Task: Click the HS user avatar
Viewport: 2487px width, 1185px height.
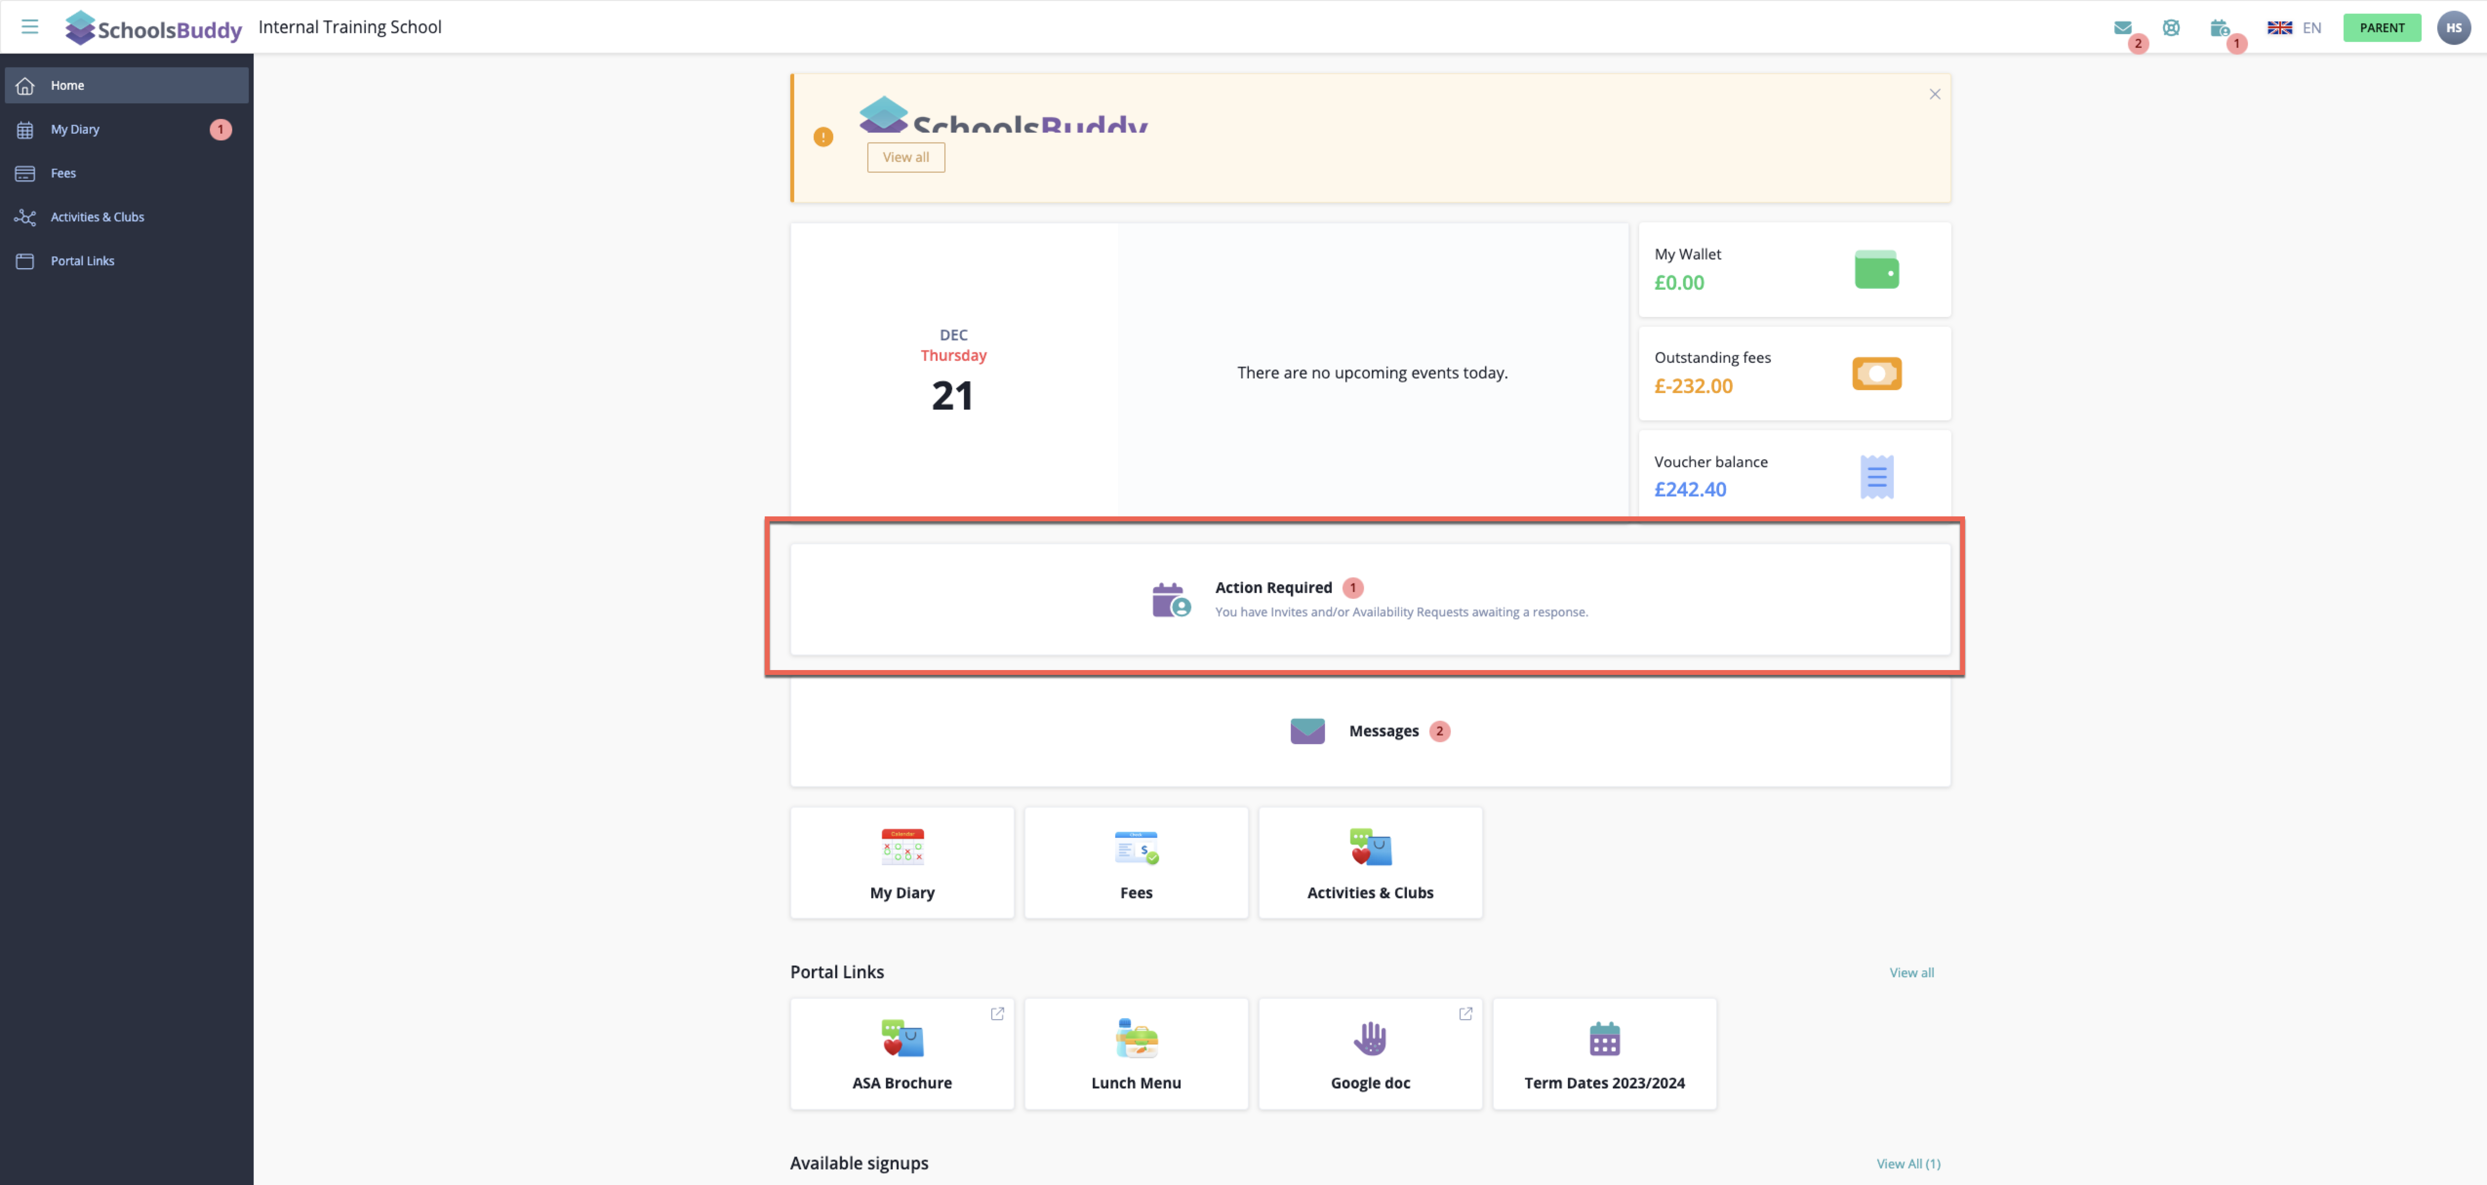Action: tap(2453, 28)
